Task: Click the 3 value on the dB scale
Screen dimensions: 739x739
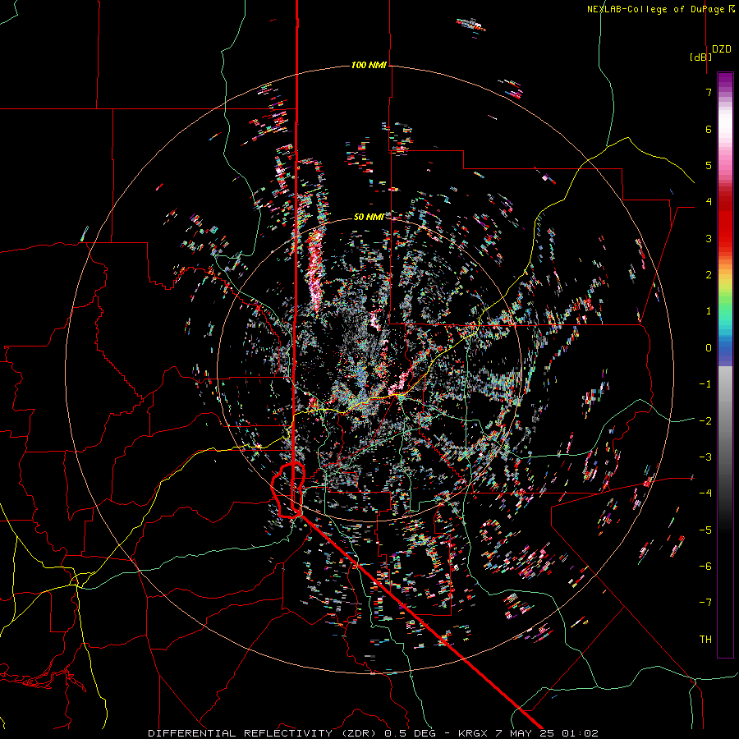Action: click(x=709, y=238)
